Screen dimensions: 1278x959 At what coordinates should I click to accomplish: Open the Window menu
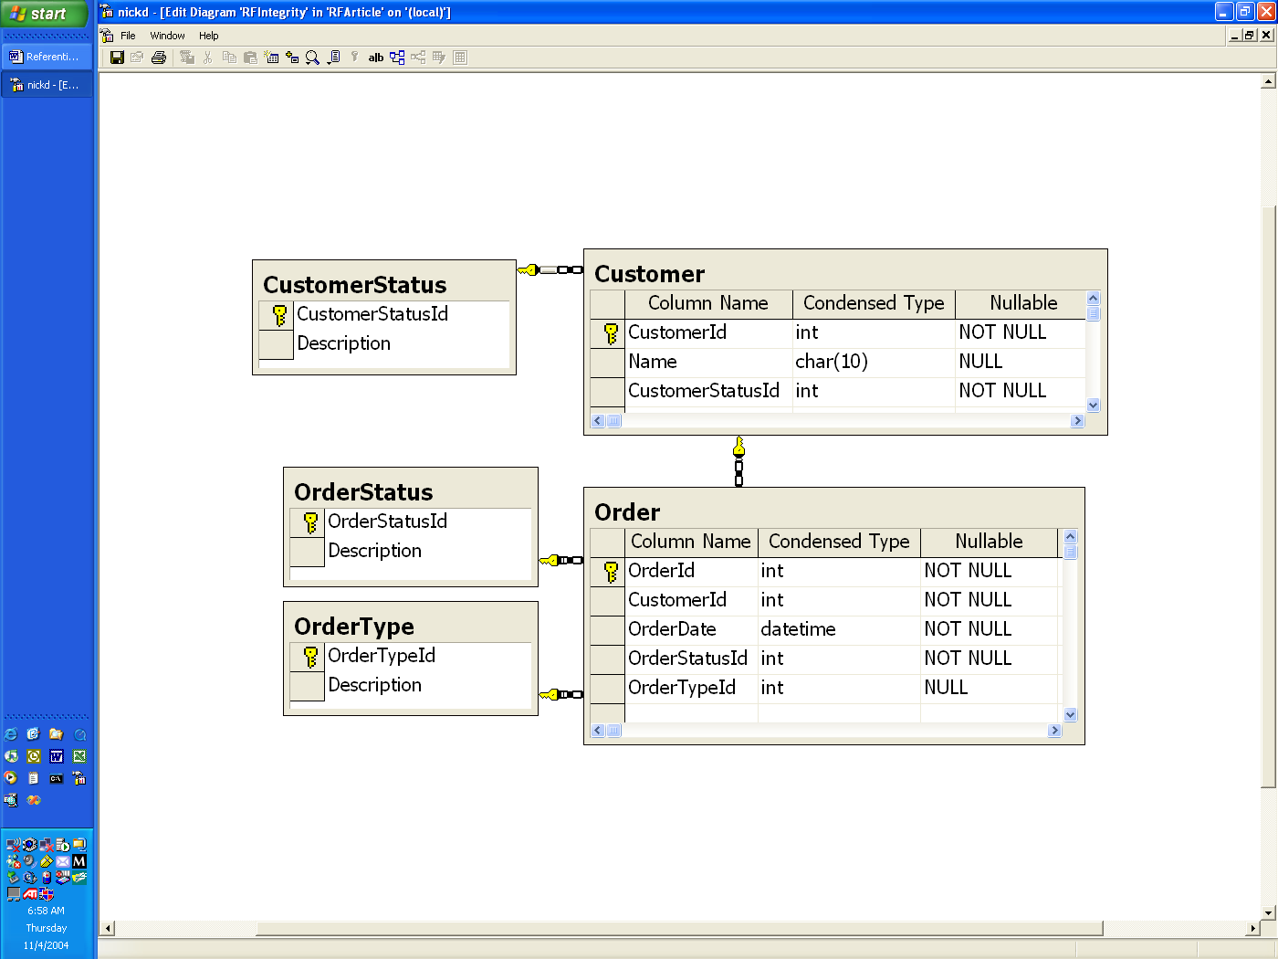pyautogui.click(x=167, y=36)
